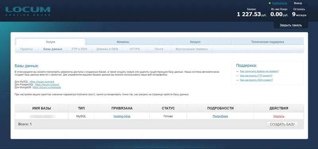The image size is (318, 149).
Task: Click the blurred database name cell
Action: click(x=42, y=116)
